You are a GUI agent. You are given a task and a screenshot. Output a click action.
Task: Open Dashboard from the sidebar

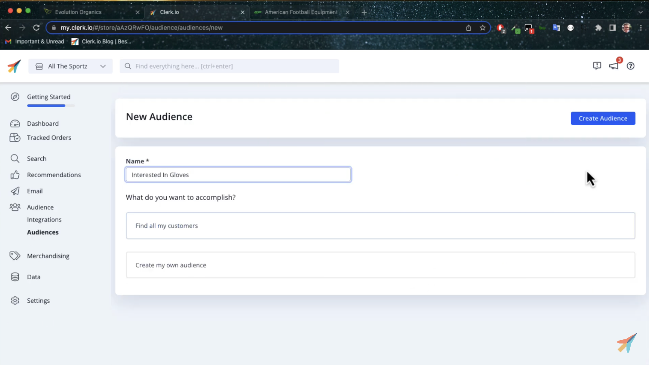coord(43,124)
